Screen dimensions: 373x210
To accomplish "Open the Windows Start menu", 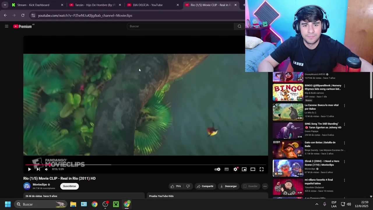I will pos(8,204).
